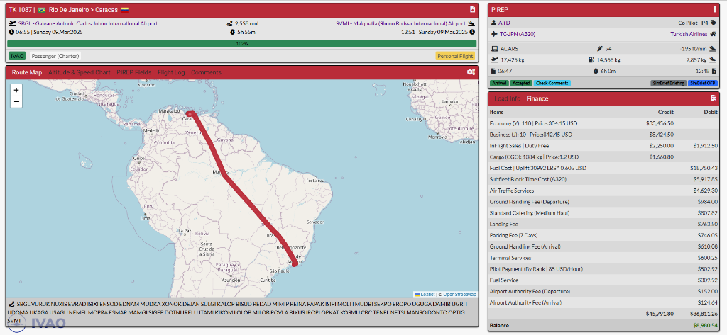Click the $45,791.80 total credit value
The height and width of the screenshot is (335, 727).
pos(660,314)
